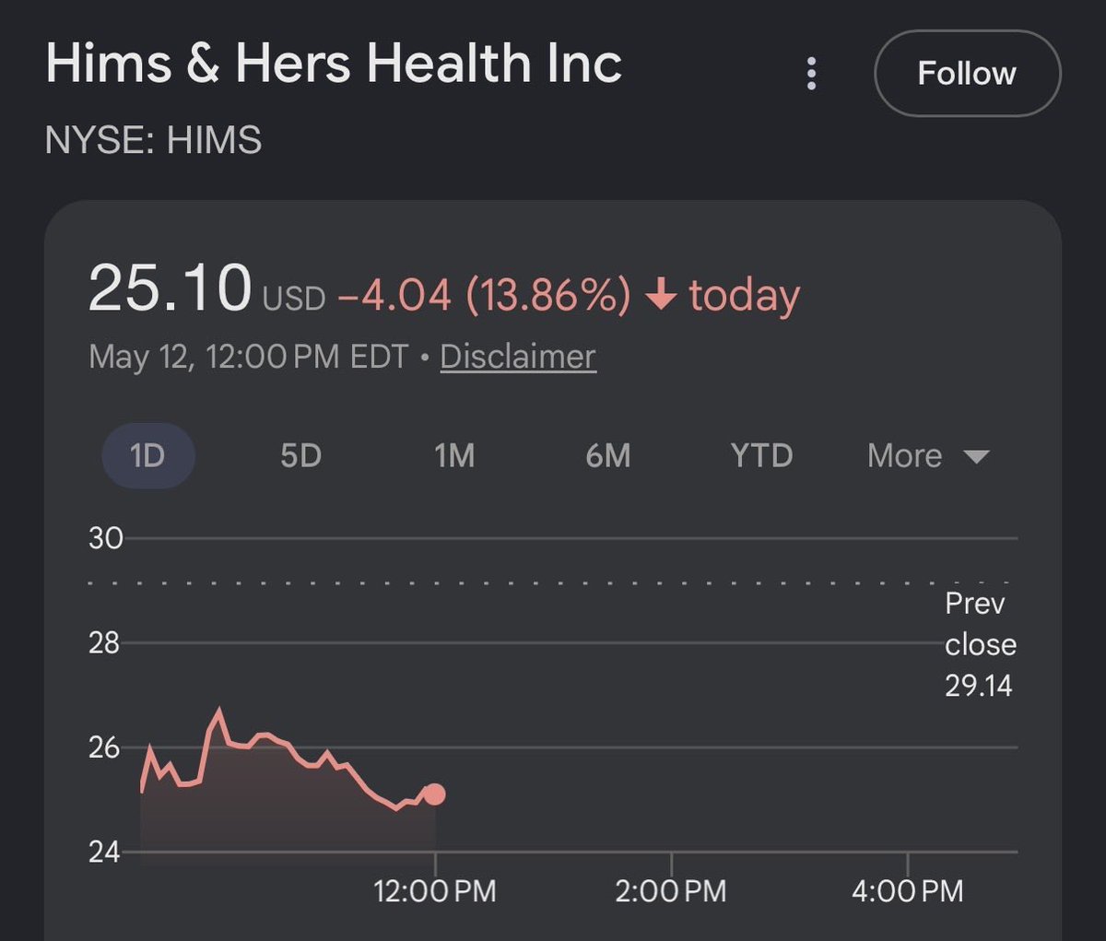The height and width of the screenshot is (941, 1106).
Task: Open the Disclaimer link
Action: coord(518,357)
